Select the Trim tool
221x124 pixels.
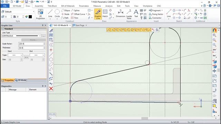(75, 18)
